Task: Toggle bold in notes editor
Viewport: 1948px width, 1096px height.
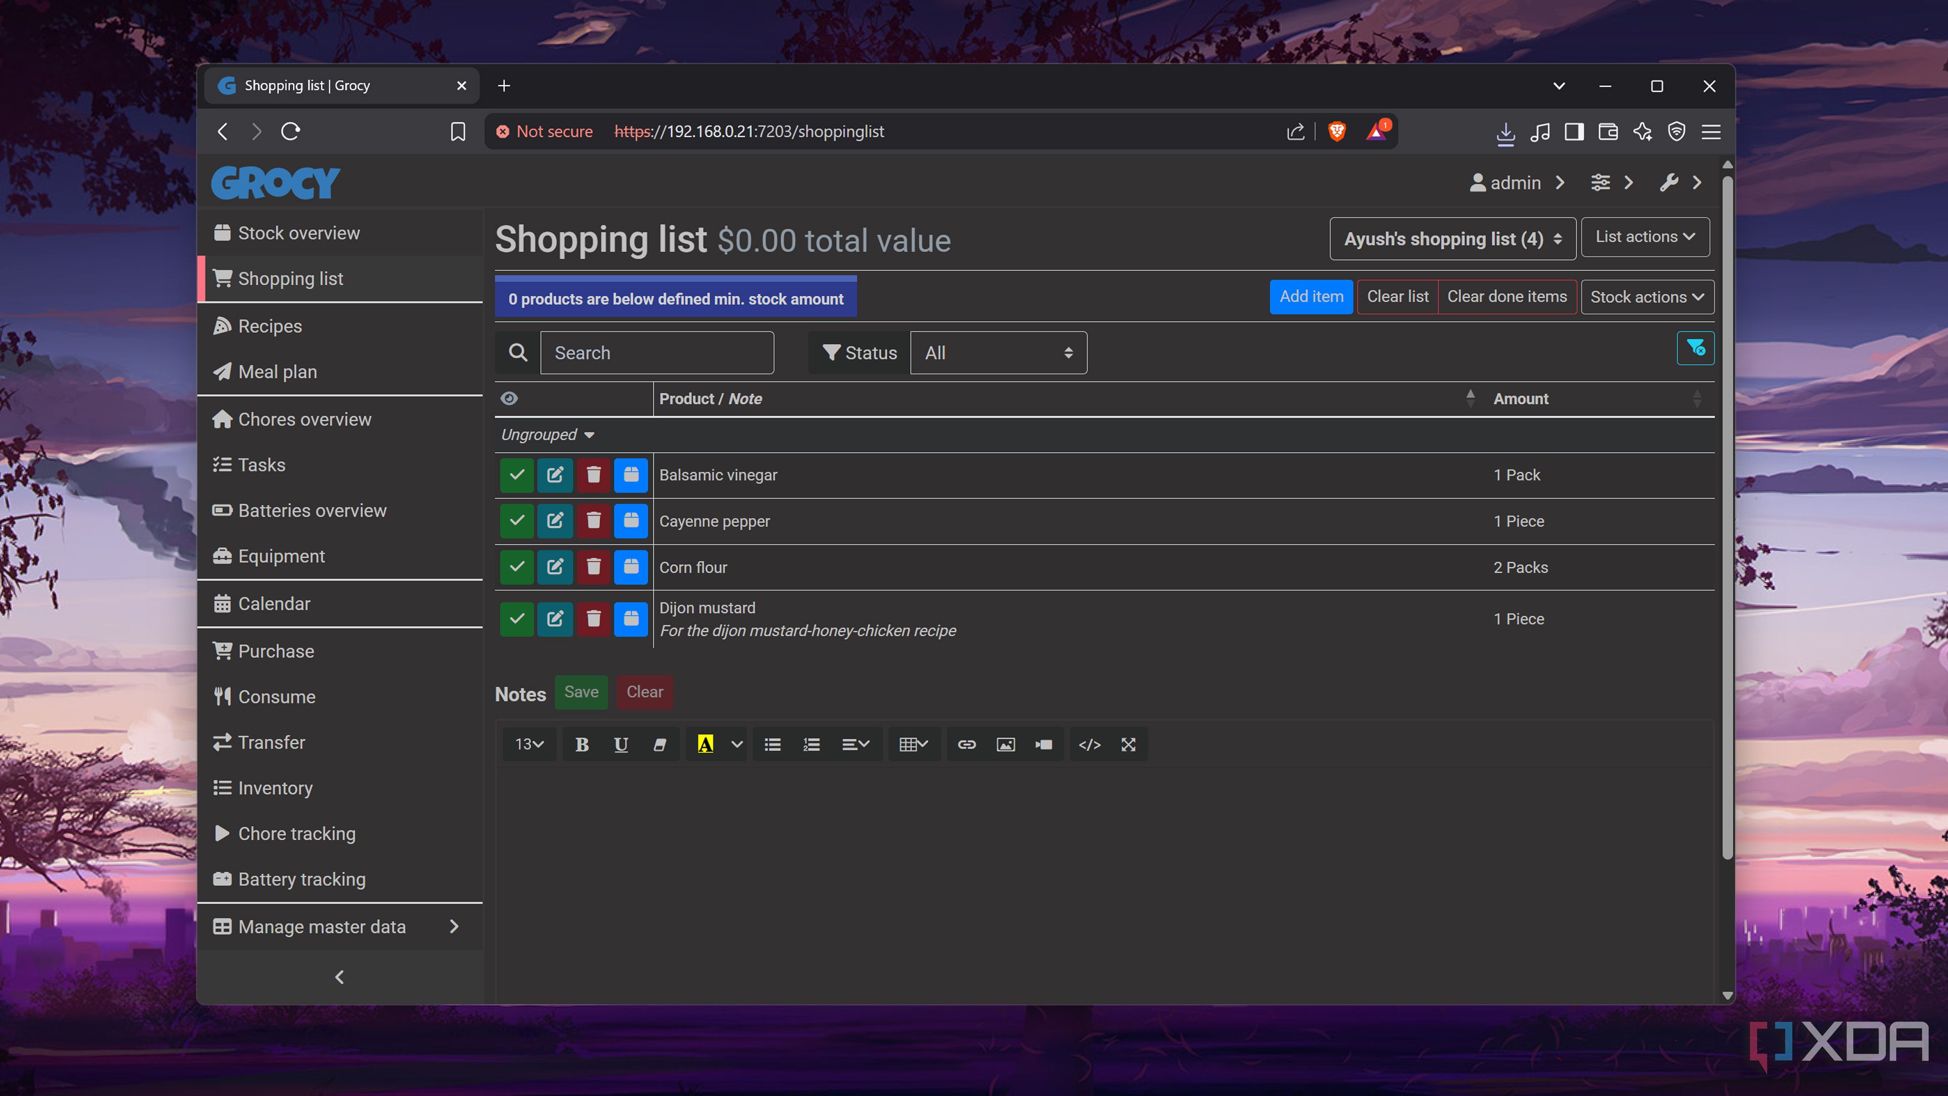Action: coord(581,745)
